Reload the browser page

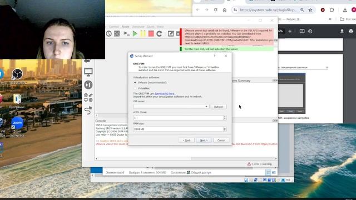coord(215,10)
